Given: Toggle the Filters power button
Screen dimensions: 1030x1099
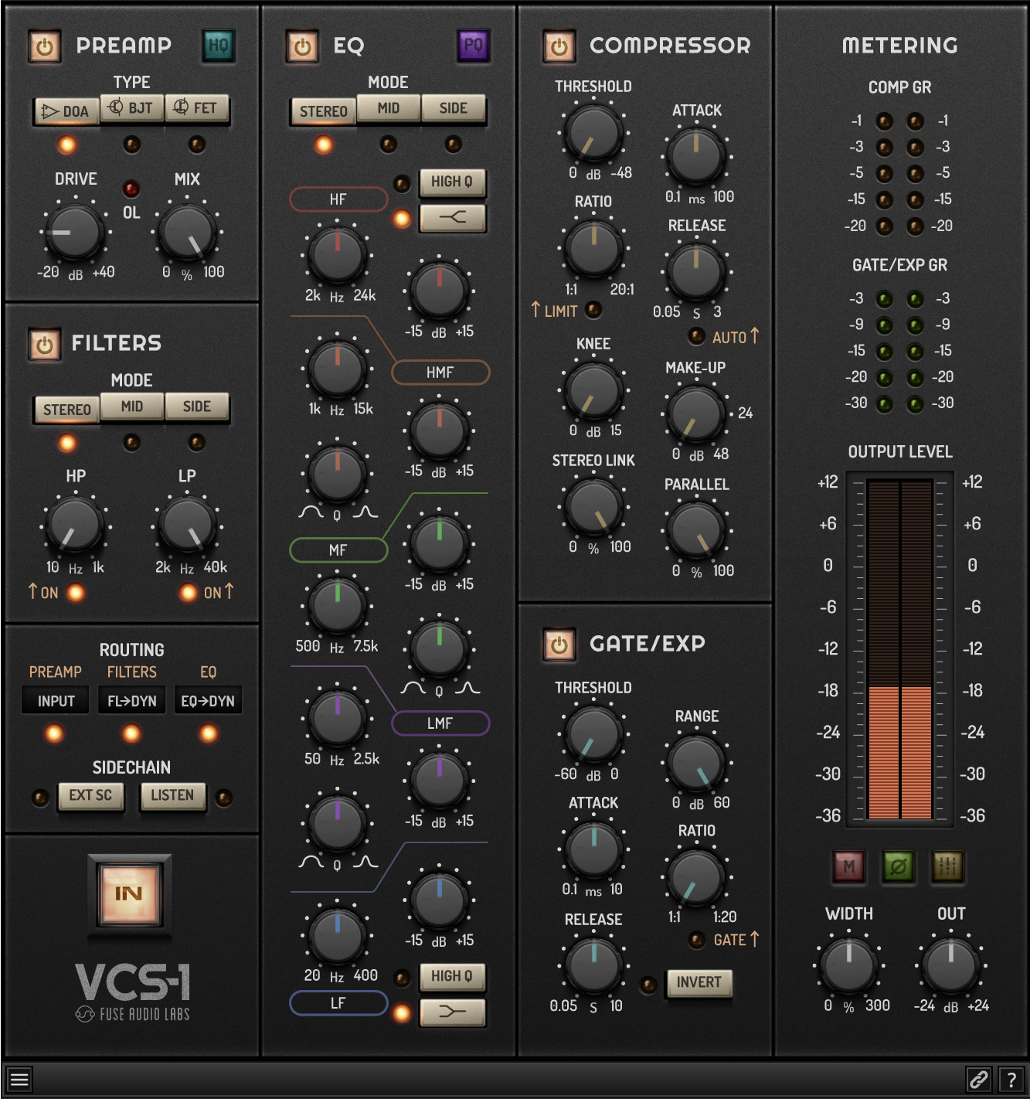Looking at the screenshot, I should point(44,345).
